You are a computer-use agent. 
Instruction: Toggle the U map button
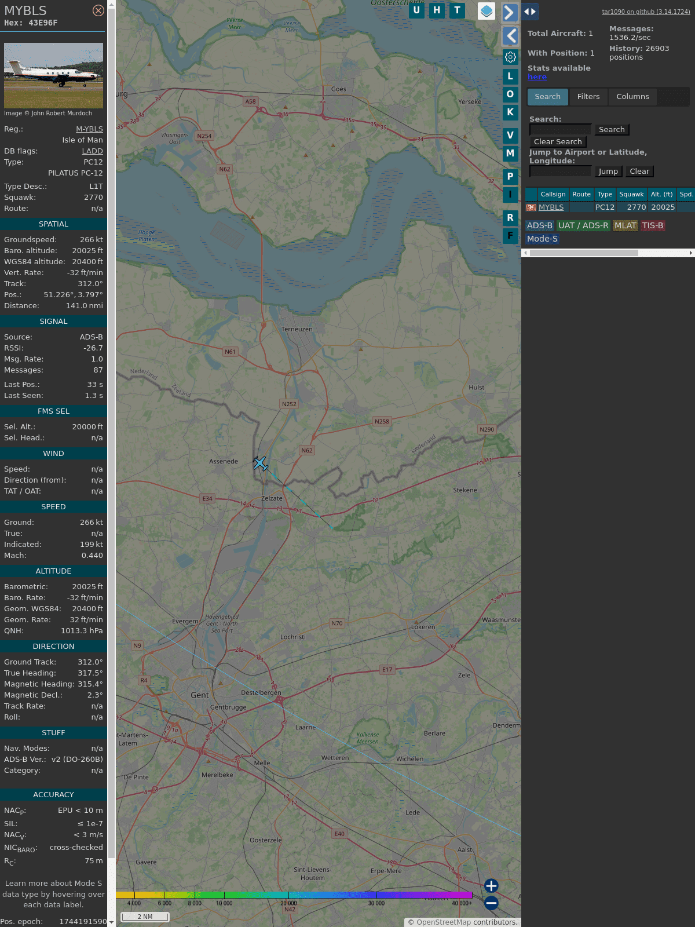tap(416, 10)
